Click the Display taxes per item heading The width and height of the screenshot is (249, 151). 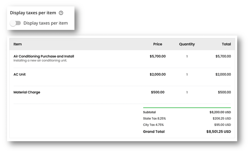coord(33,13)
